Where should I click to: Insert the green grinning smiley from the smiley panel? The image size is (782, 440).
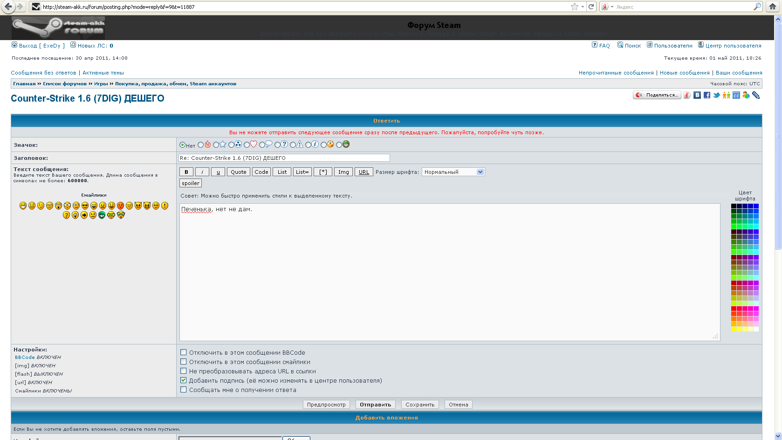click(102, 215)
